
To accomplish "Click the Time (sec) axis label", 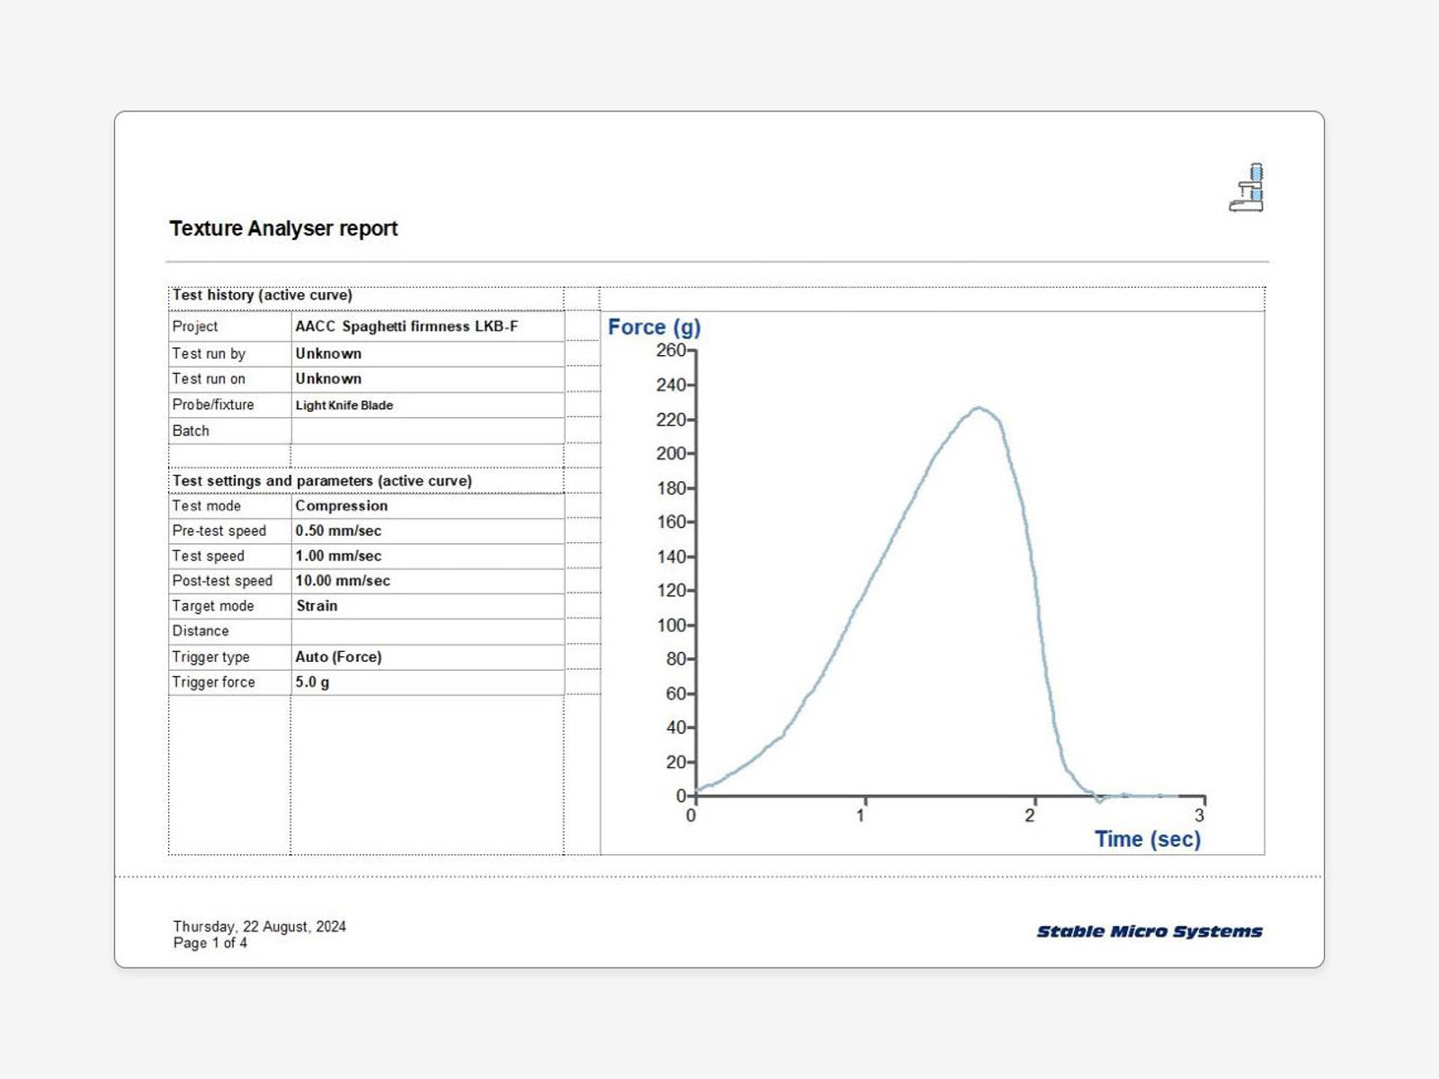I will coord(1147,838).
